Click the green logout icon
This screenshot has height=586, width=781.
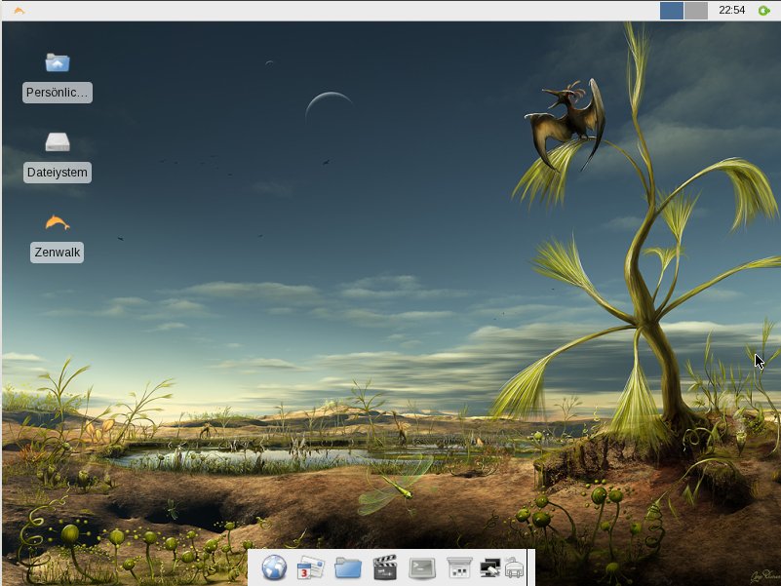click(763, 11)
